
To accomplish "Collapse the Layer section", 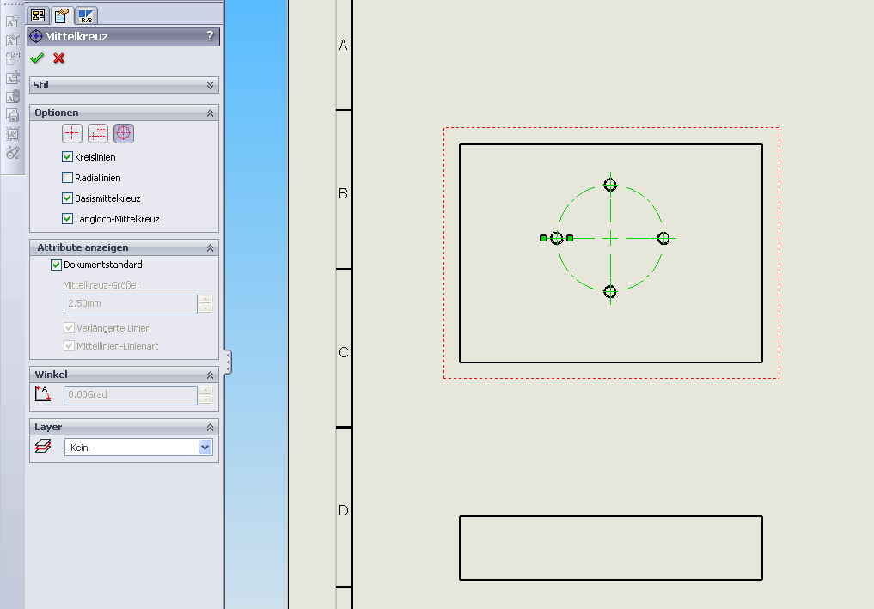I will point(211,428).
